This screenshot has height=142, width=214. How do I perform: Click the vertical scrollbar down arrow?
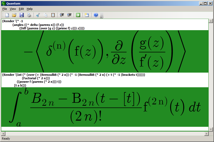211,129
